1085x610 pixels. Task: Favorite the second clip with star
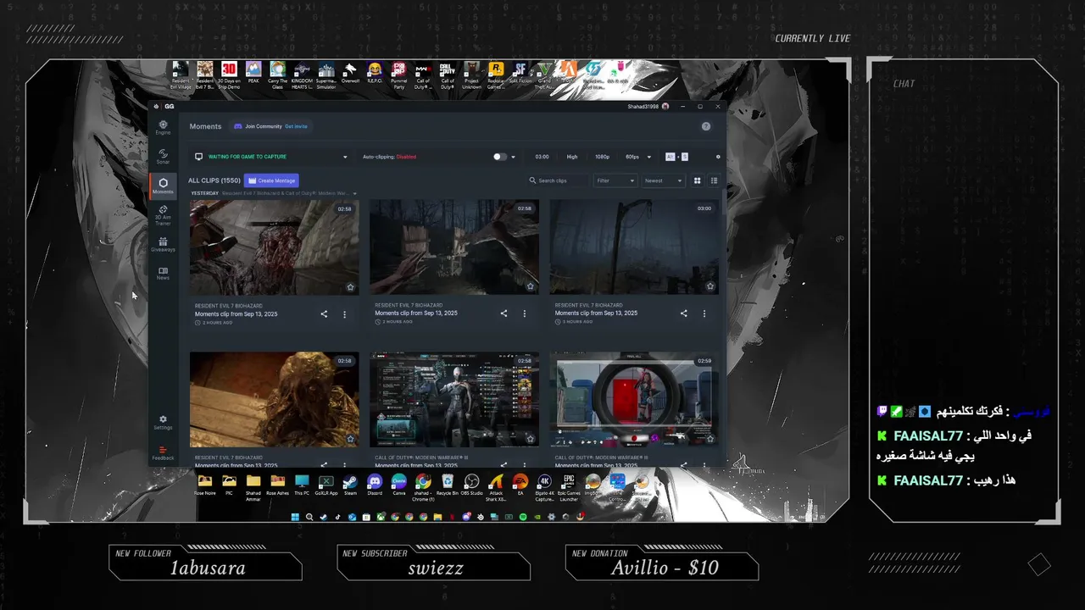click(x=531, y=286)
